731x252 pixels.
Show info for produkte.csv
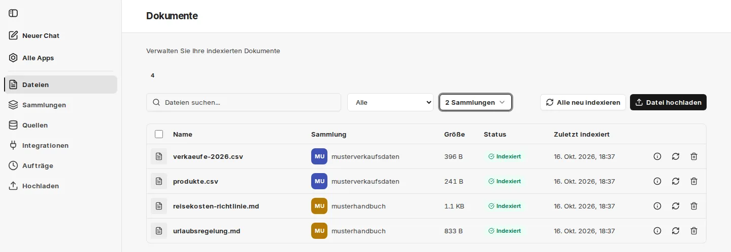coord(657,181)
